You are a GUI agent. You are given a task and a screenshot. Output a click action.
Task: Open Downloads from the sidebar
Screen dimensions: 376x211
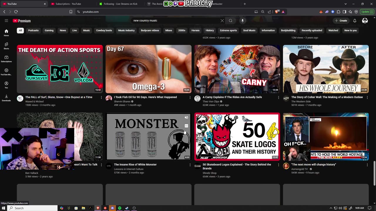click(6, 98)
